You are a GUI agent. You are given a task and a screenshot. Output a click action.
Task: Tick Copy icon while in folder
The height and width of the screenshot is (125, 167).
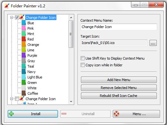tap(83, 65)
